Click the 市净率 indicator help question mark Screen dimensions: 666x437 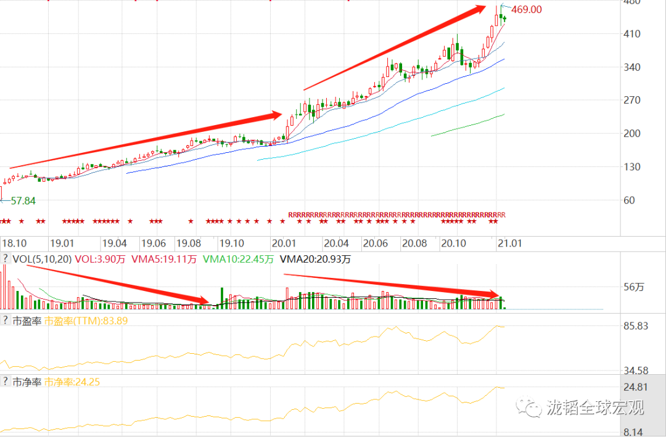click(6, 381)
